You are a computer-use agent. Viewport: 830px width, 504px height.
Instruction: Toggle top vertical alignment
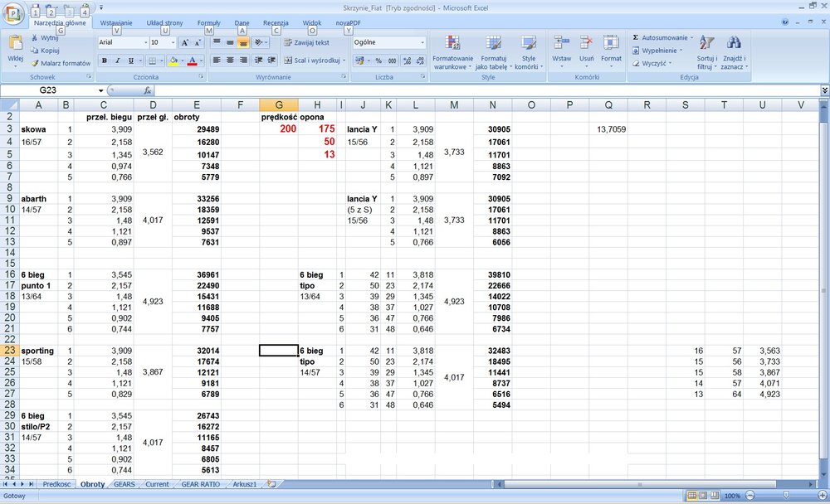pyautogui.click(x=217, y=43)
